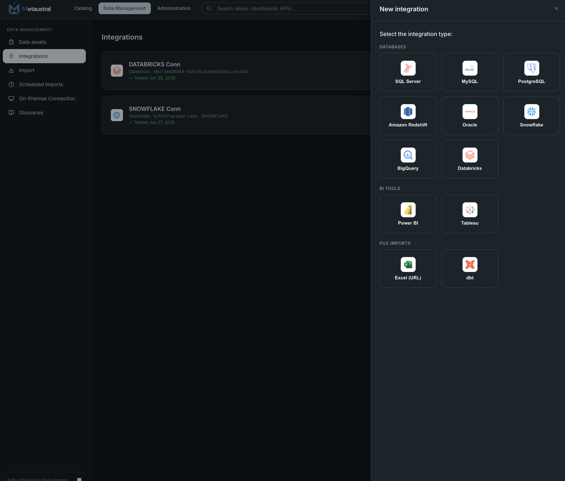
Task: Pick the PostgreSQL elephant icon
Action: (531, 68)
